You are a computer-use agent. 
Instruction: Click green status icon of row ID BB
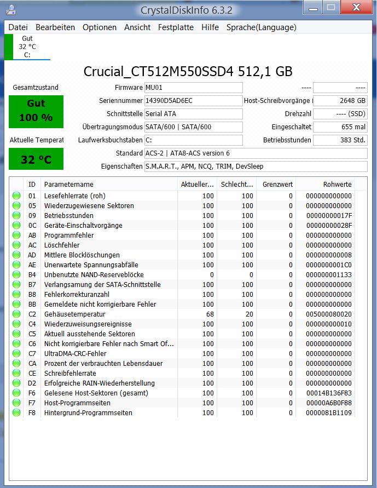pos(16,304)
